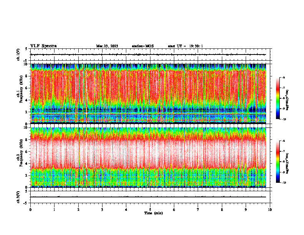
Task: Click the ch.2 spectrogram panel
Action: coord(148,157)
